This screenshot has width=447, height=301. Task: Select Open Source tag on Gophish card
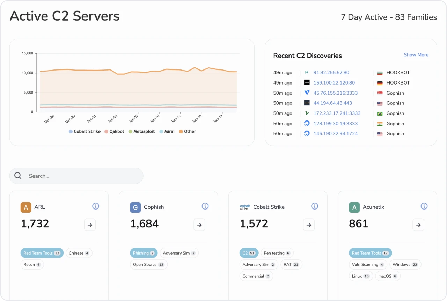[x=148, y=265]
